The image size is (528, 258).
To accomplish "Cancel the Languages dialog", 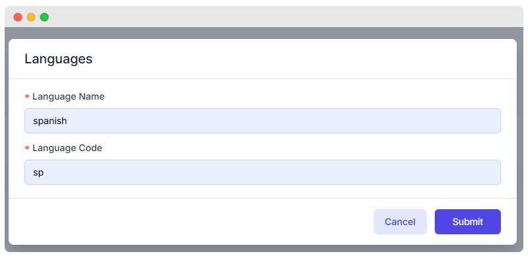I will point(400,222).
